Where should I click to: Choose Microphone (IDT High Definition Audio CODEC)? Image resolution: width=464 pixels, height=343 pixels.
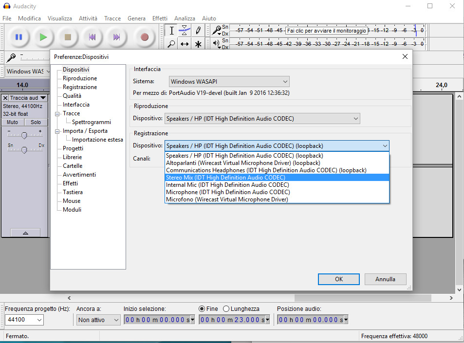coord(277,192)
